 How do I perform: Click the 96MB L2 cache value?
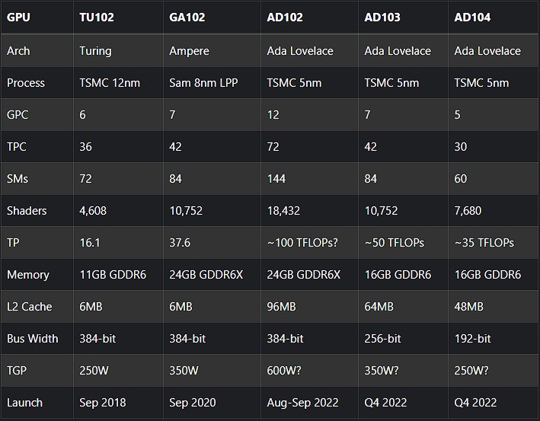coord(282,307)
